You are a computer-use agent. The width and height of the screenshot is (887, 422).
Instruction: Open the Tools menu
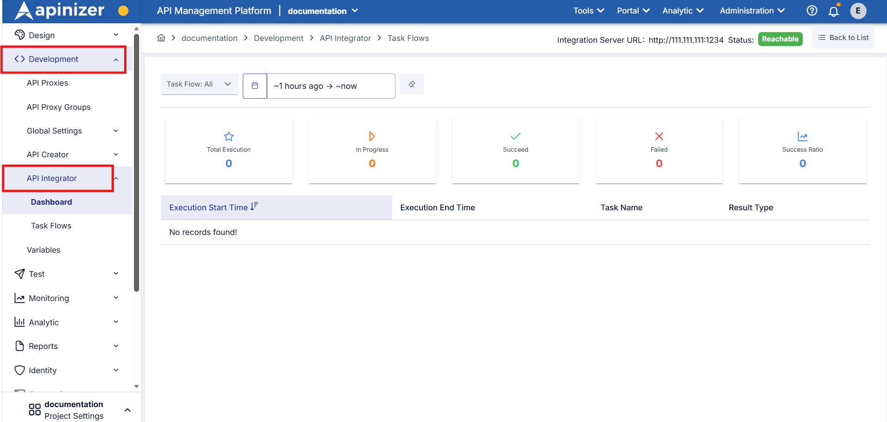tap(588, 11)
